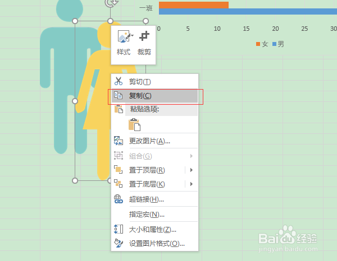The width and height of the screenshot is (337, 261).
Task: Click the top-left resize handle of picture
Action: pos(75,21)
